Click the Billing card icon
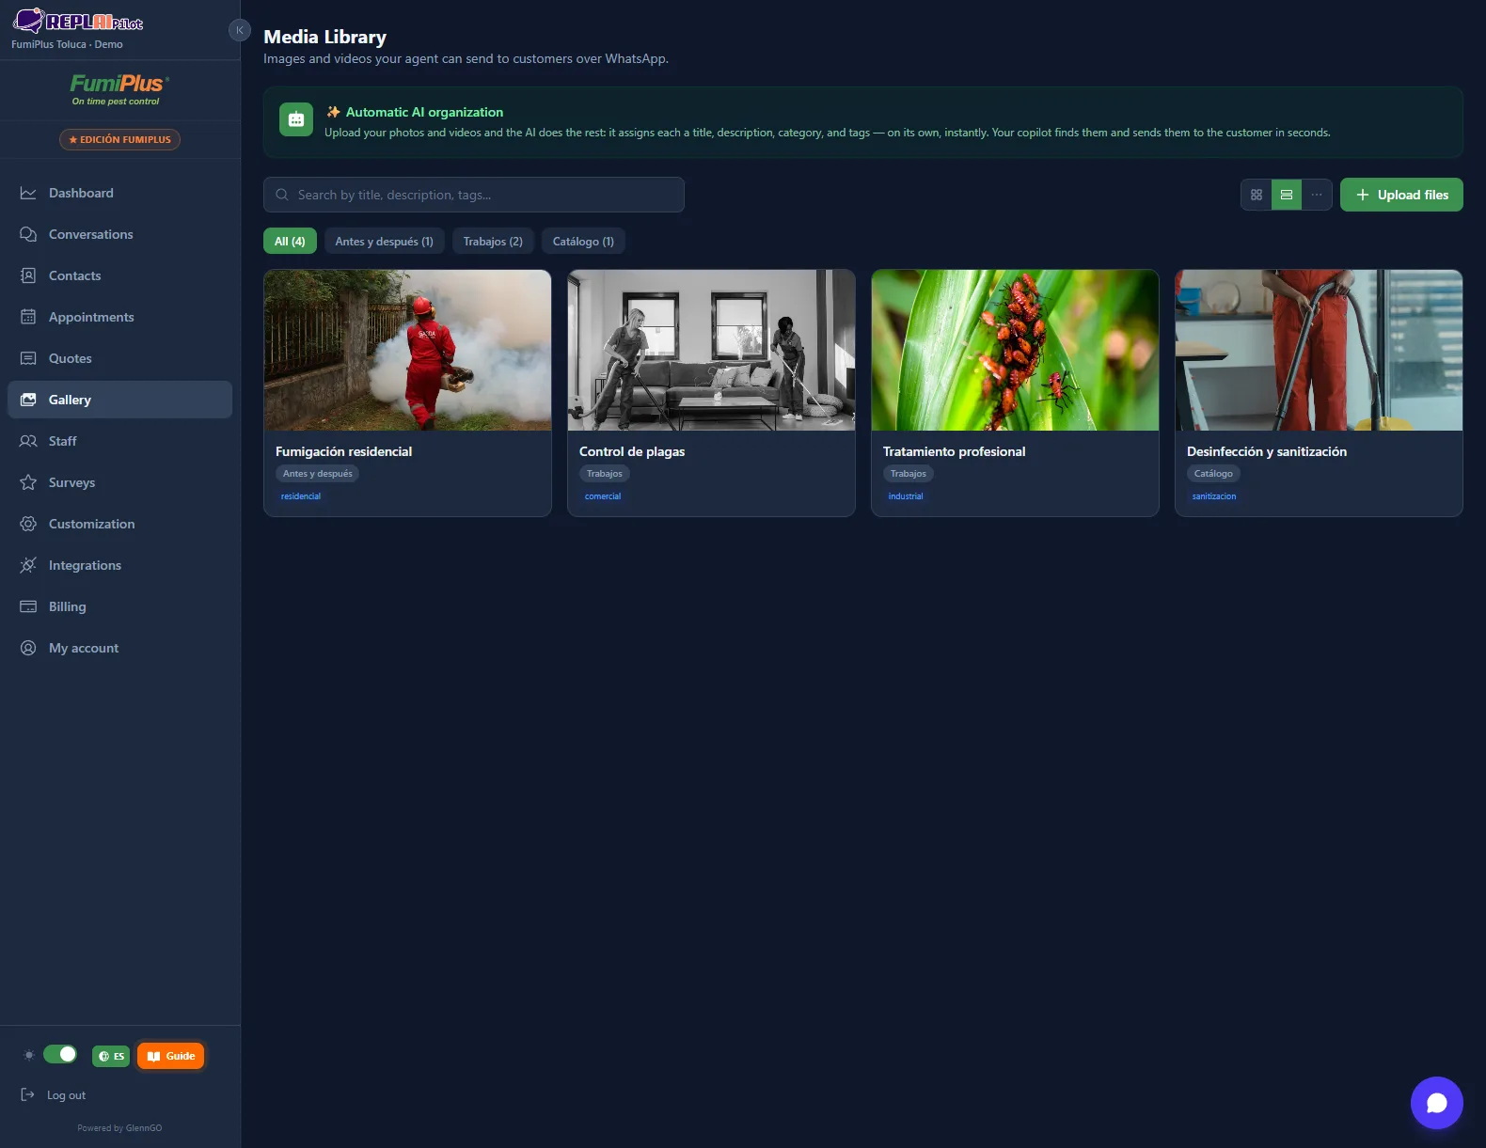1486x1148 pixels. (x=28, y=606)
